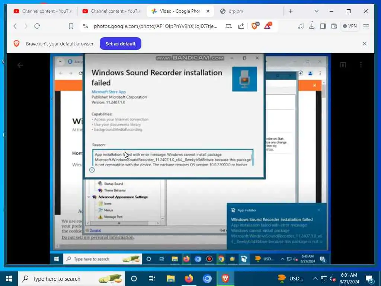The height and width of the screenshot is (286, 381).
Task: Click the address bar URL
Action: tap(156, 26)
